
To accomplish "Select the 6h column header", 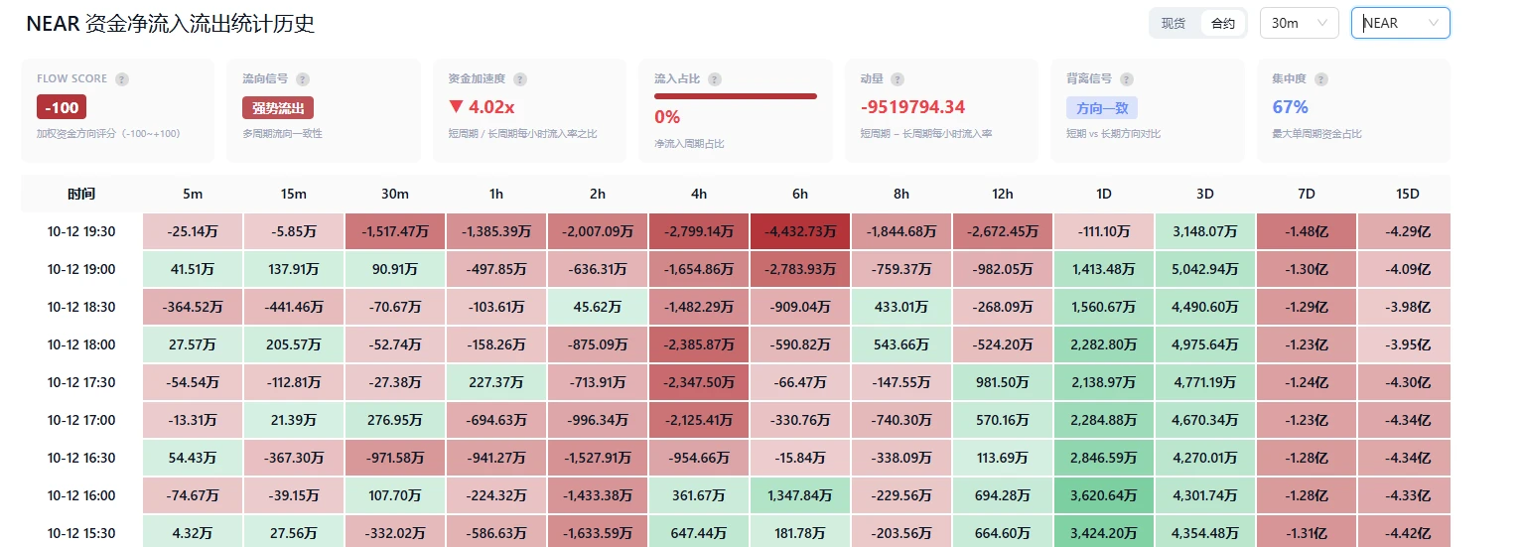I will 800,194.
